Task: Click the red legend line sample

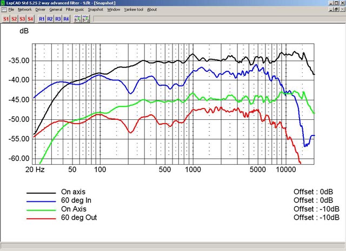Action: pyautogui.click(x=41, y=219)
